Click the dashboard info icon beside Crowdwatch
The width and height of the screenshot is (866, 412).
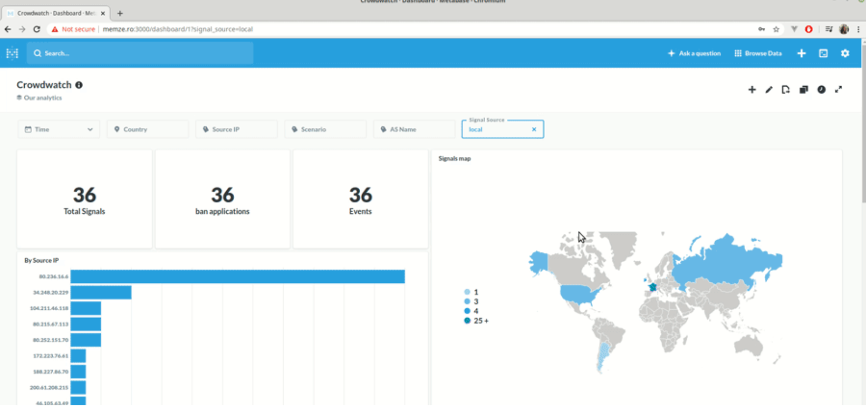pos(79,85)
